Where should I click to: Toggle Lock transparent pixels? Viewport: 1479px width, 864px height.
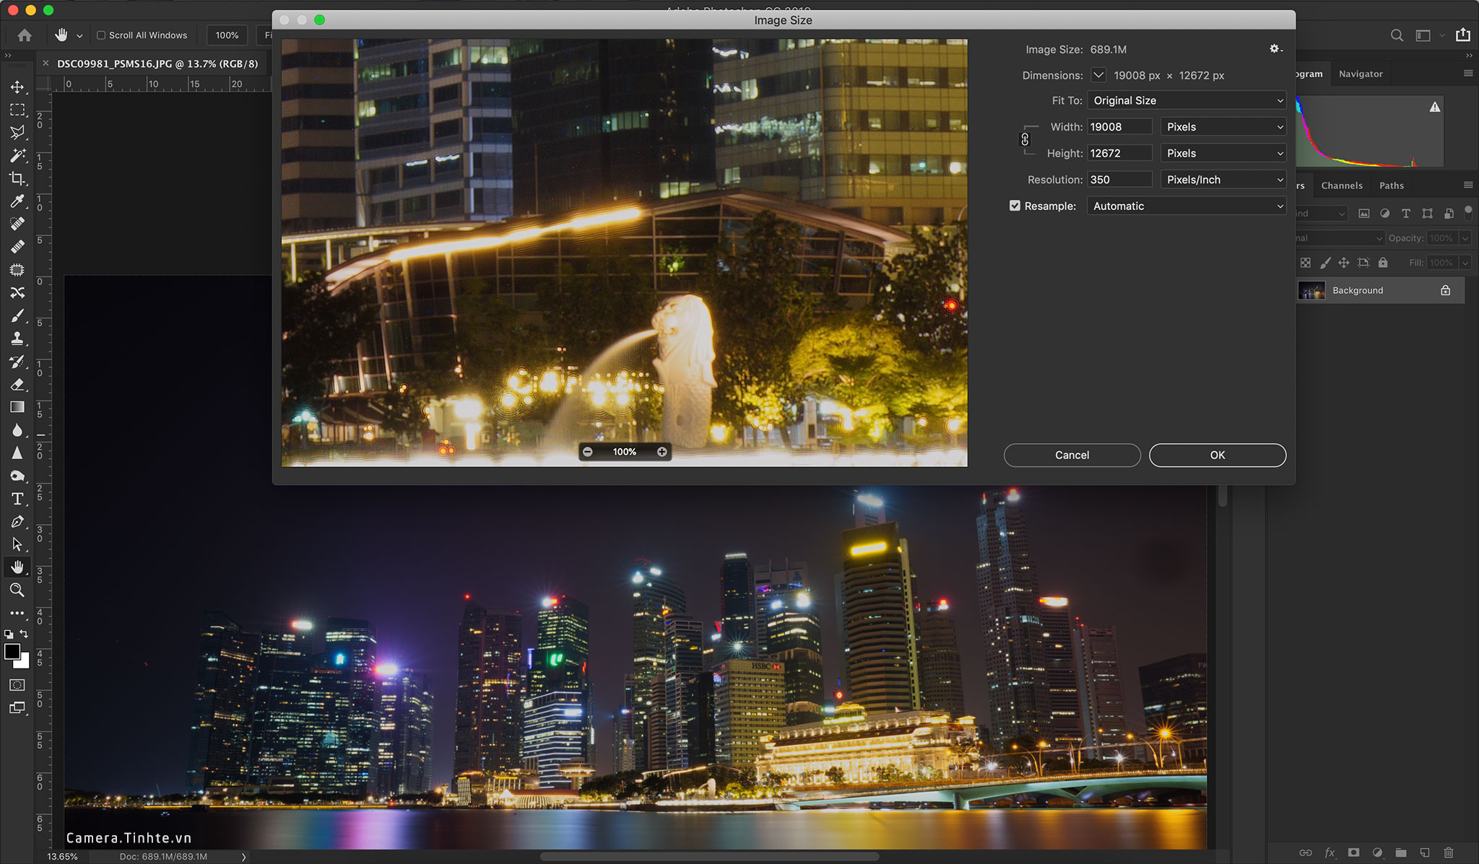pyautogui.click(x=1305, y=263)
